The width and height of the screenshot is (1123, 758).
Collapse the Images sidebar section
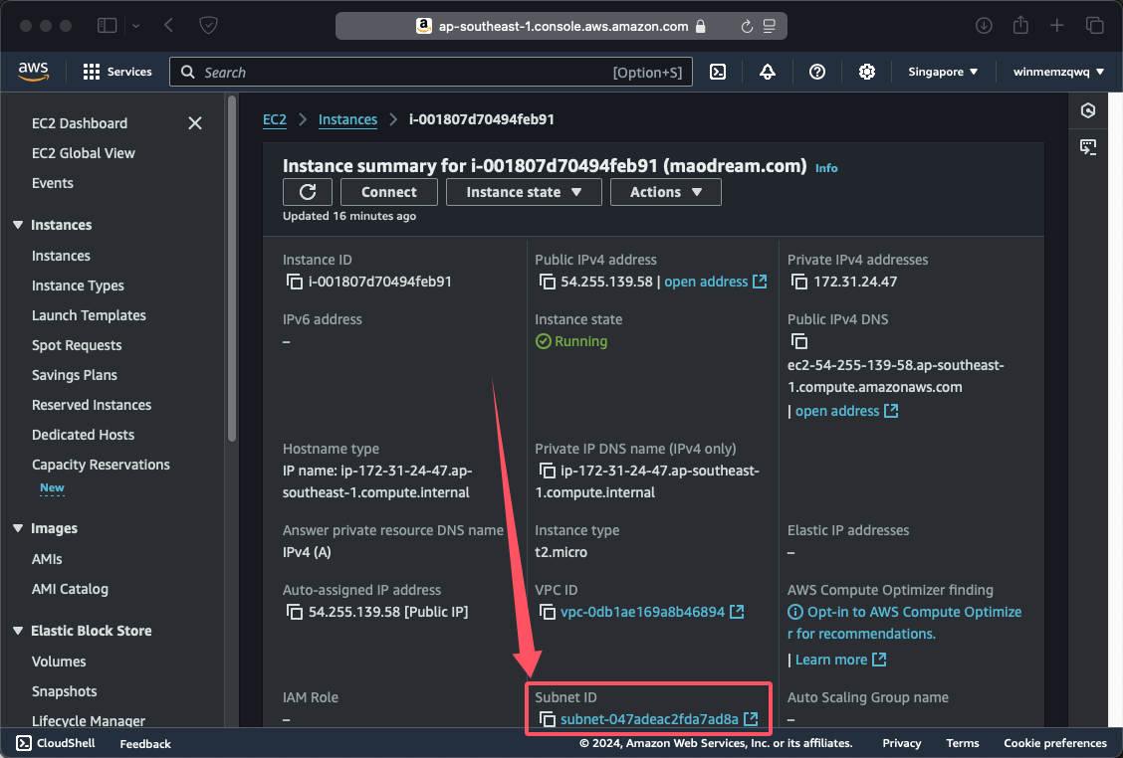18,528
